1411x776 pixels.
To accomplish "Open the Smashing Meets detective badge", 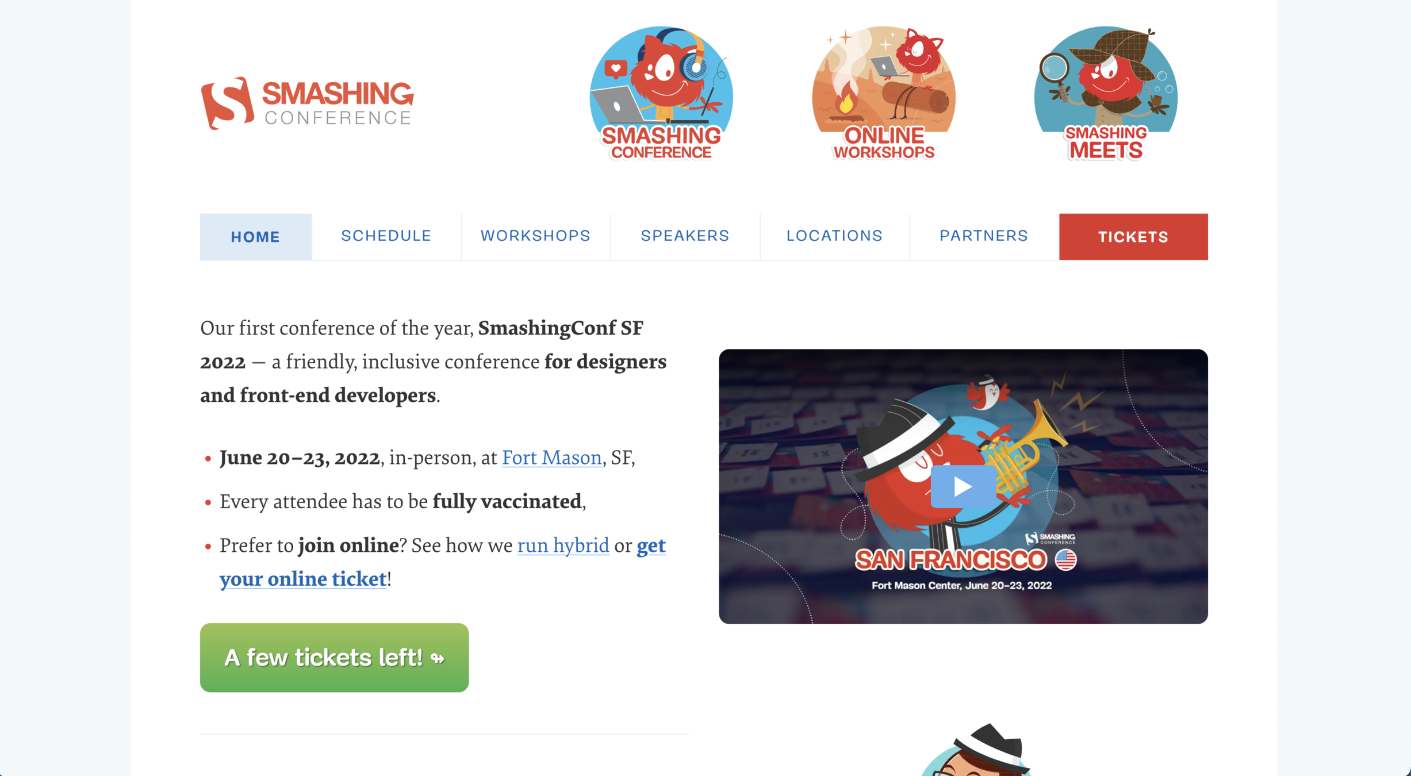I will click(x=1106, y=93).
